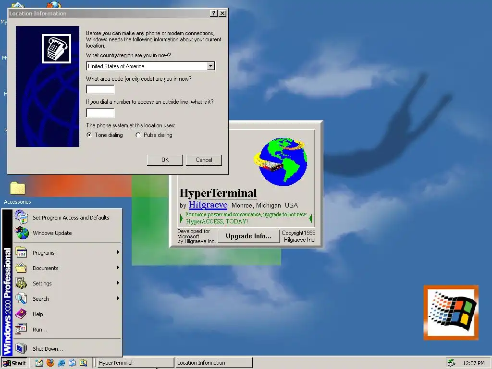Launch Internet Explorer from quick launch
The height and width of the screenshot is (369, 492).
(61, 363)
